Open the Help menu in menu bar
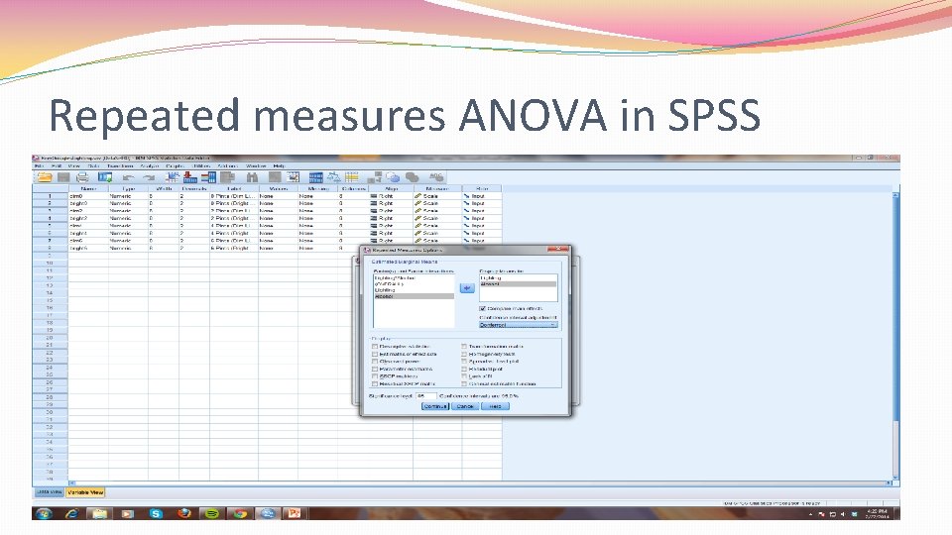Image resolution: width=952 pixels, height=535 pixels. coord(279,165)
